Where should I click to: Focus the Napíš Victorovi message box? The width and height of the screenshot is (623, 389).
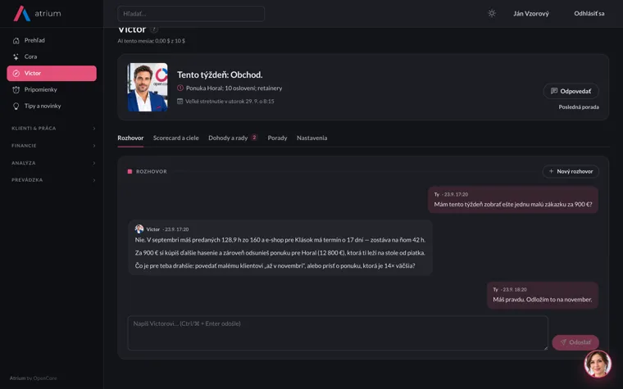tap(338, 333)
